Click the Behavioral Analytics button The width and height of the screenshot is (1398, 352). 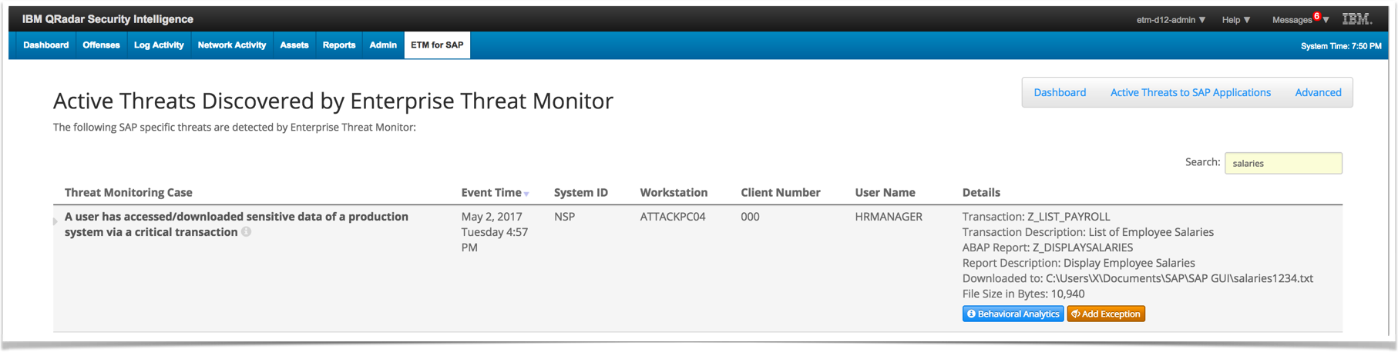[x=1013, y=314]
